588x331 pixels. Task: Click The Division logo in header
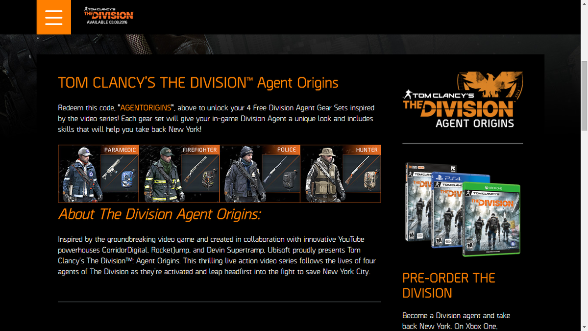pos(108,15)
